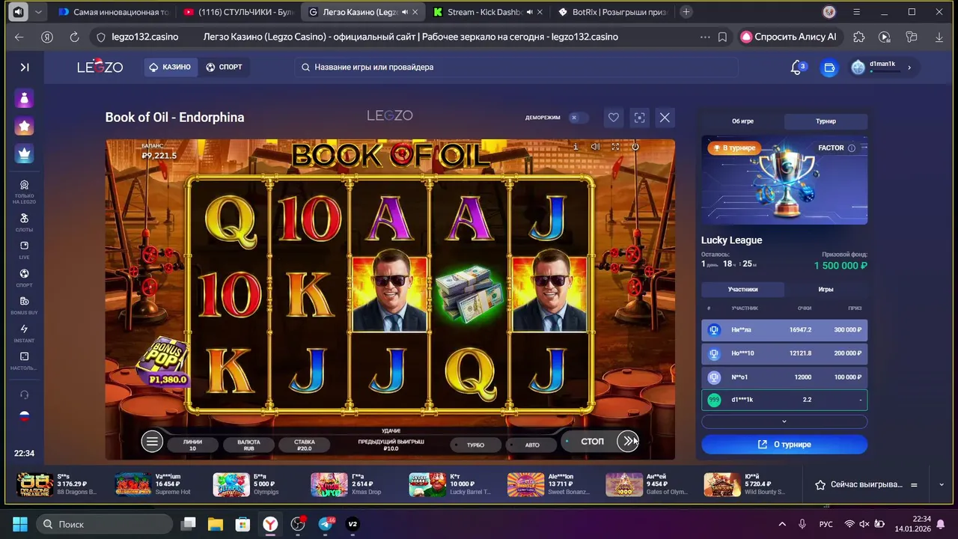Viewport: 958px width, 539px height.
Task: Ask Alice AI button
Action: [x=789, y=37]
